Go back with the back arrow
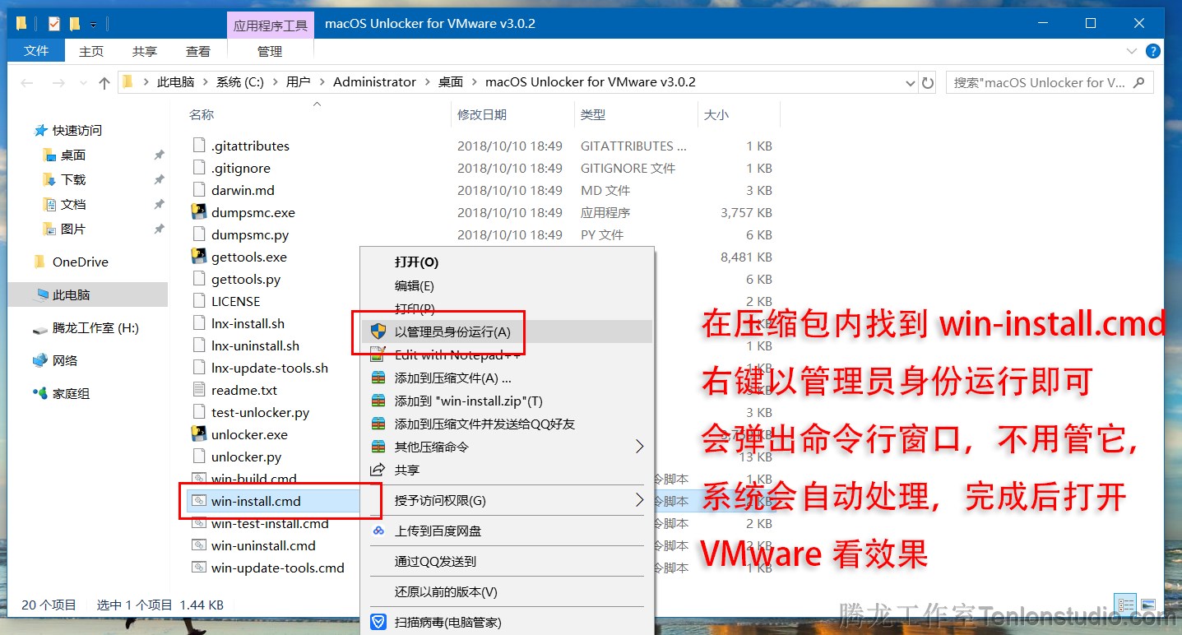Screen dimensions: 1182x635 (x=26, y=82)
